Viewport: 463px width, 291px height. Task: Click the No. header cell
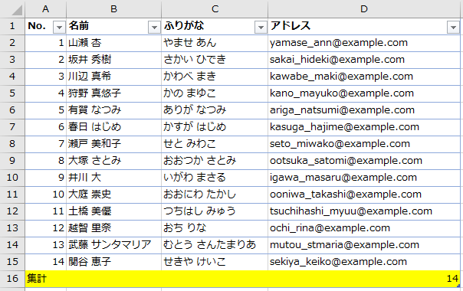coord(45,26)
